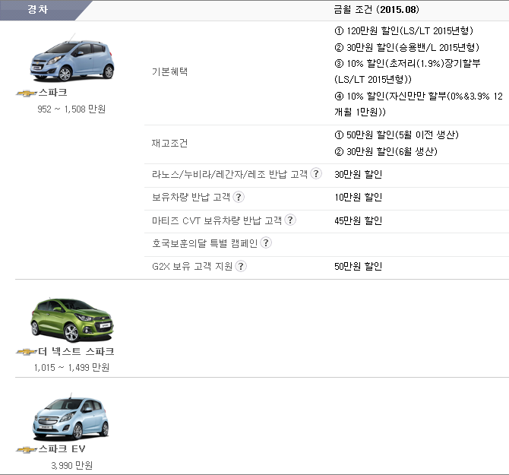This screenshot has height=475, width=509.
Task: Click Chevrolet logo beside 스파크
Action: tap(27, 93)
